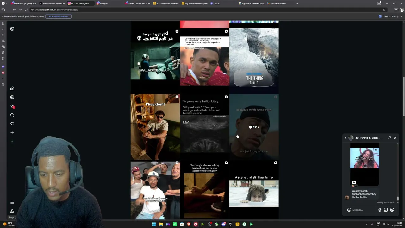This screenshot has height=228, width=405.
Task: Open the 'They don't' saved post
Action: tap(155, 127)
